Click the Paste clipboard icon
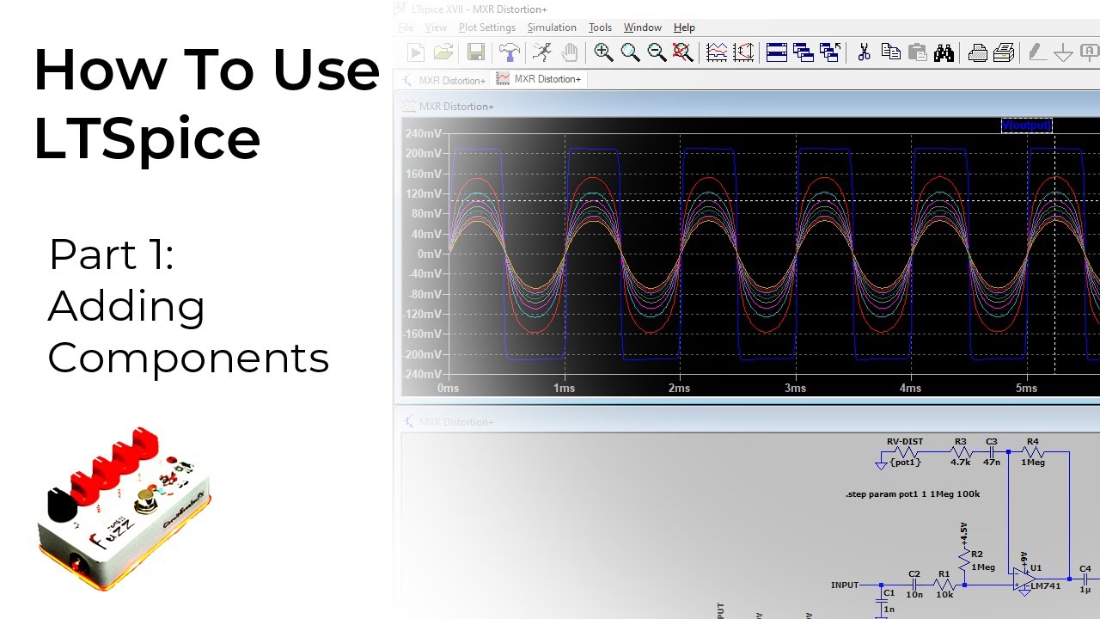Viewport: 1100px width, 619px height. coord(918,52)
